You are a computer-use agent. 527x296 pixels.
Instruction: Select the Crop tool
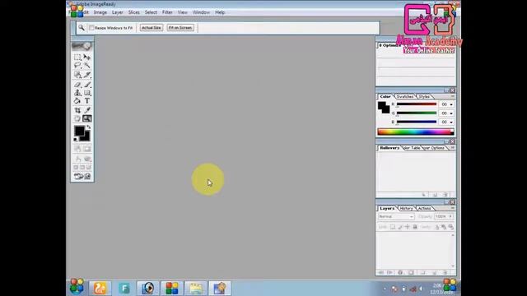(77, 110)
